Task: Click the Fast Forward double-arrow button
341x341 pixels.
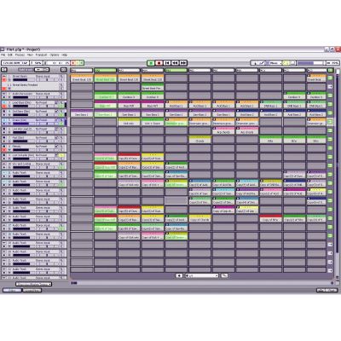Action: coord(183,63)
